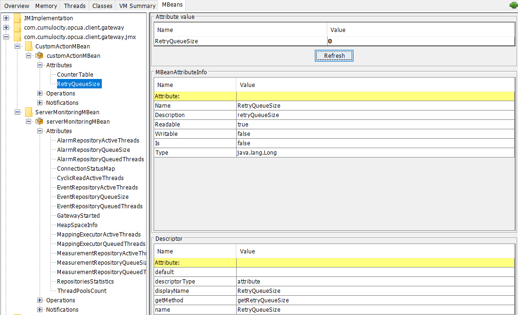The image size is (518, 315).
Task: Click the serverMonitoringMBean bean icon
Action: (x=39, y=121)
